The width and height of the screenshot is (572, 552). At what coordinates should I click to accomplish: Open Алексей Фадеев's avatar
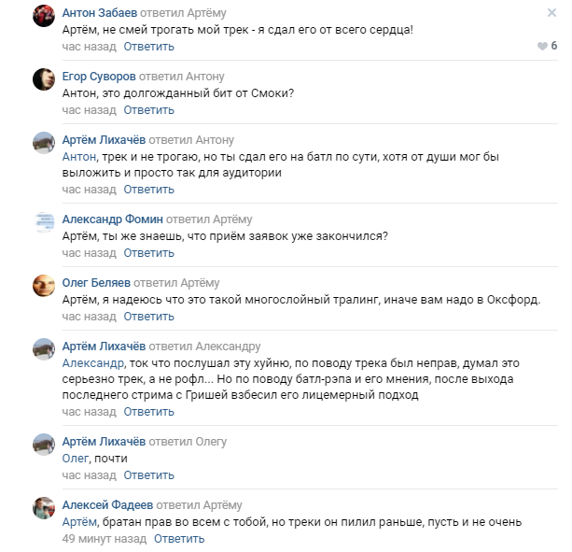click(x=43, y=507)
